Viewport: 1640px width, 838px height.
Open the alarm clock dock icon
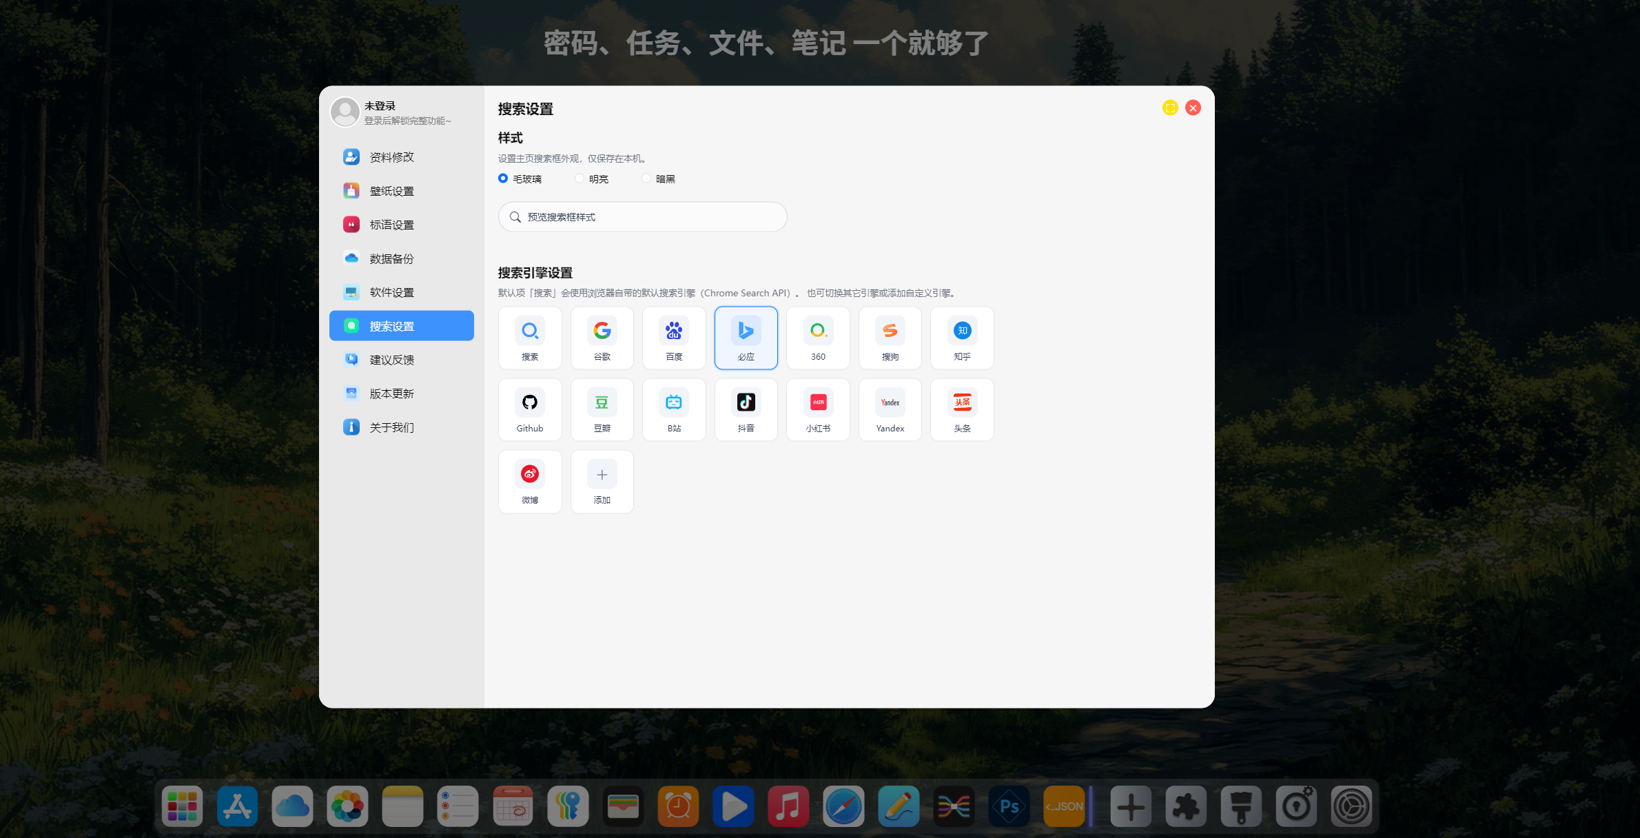point(678,806)
